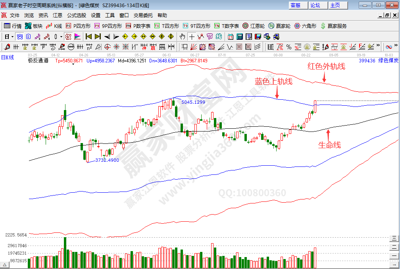400x269 pixels.
Task: Click the floppy disk save icon
Action: click(x=258, y=37)
